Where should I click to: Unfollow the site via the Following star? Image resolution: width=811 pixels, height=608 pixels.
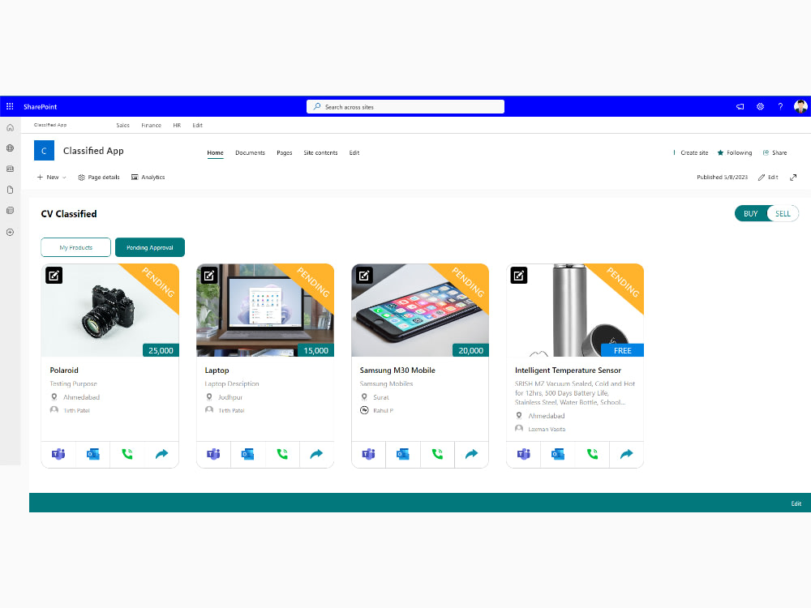[734, 152]
